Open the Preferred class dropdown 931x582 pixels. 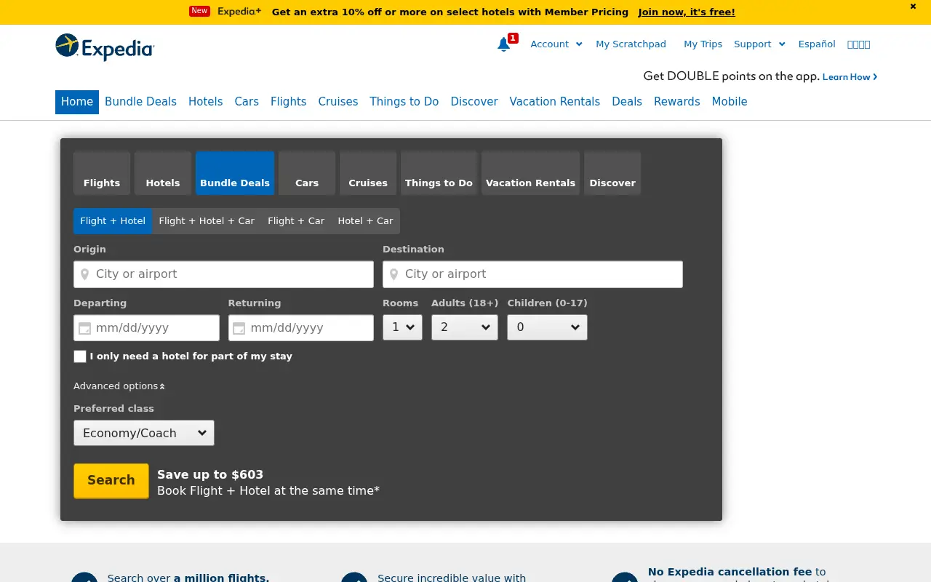[144, 433]
